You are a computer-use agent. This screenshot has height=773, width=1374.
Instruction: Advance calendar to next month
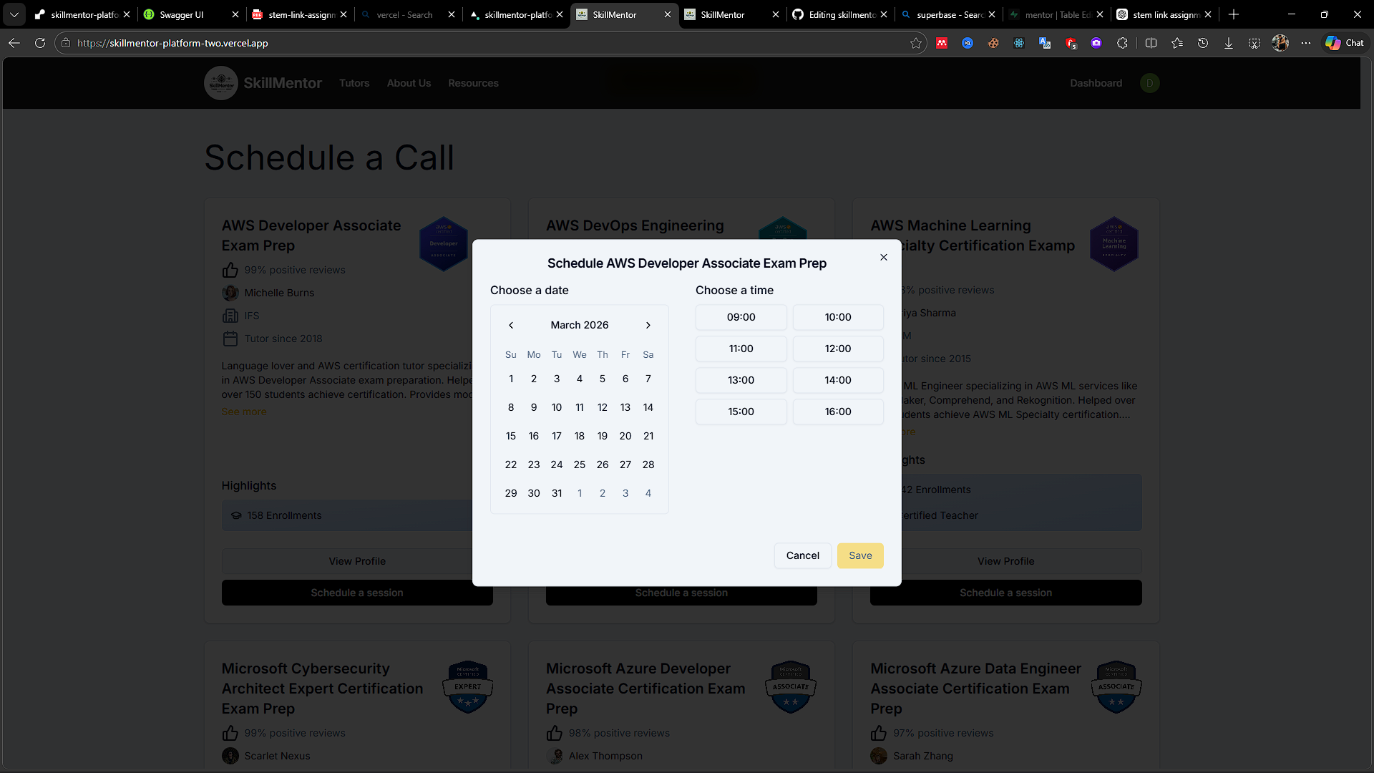click(648, 326)
